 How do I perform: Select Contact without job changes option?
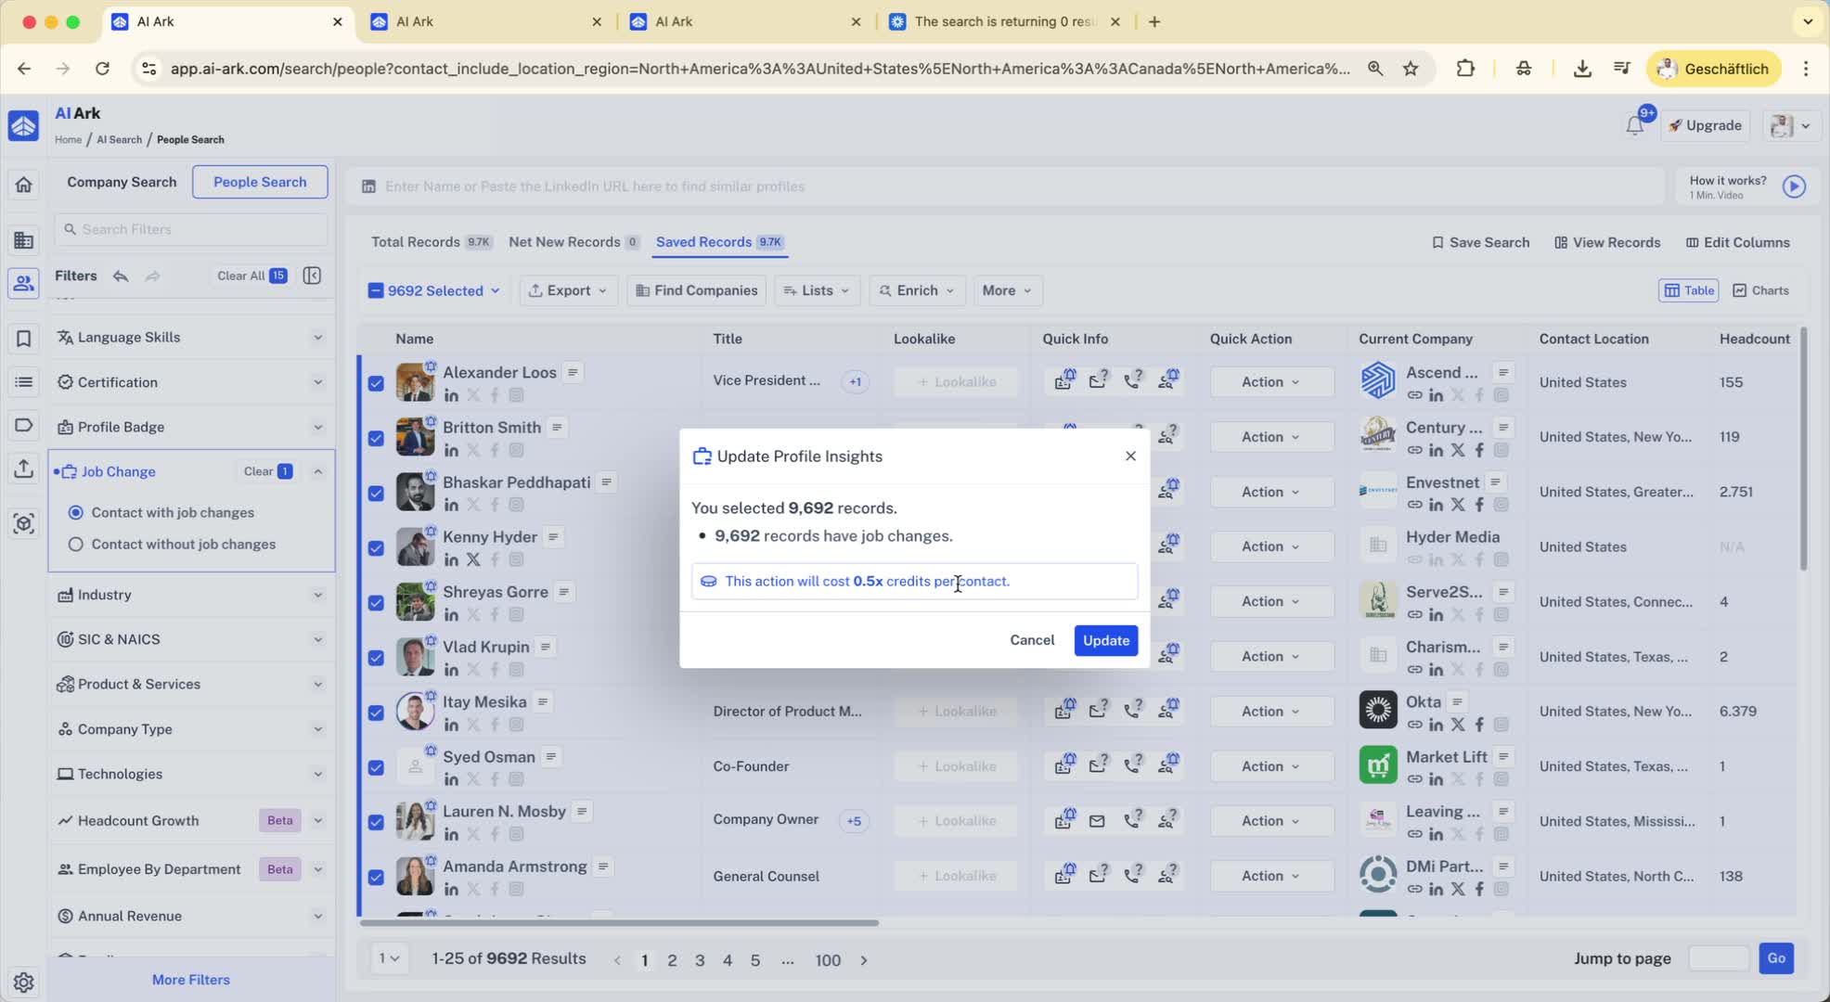click(76, 545)
